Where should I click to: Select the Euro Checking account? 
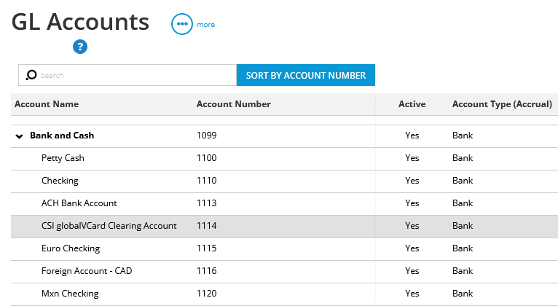click(284, 248)
